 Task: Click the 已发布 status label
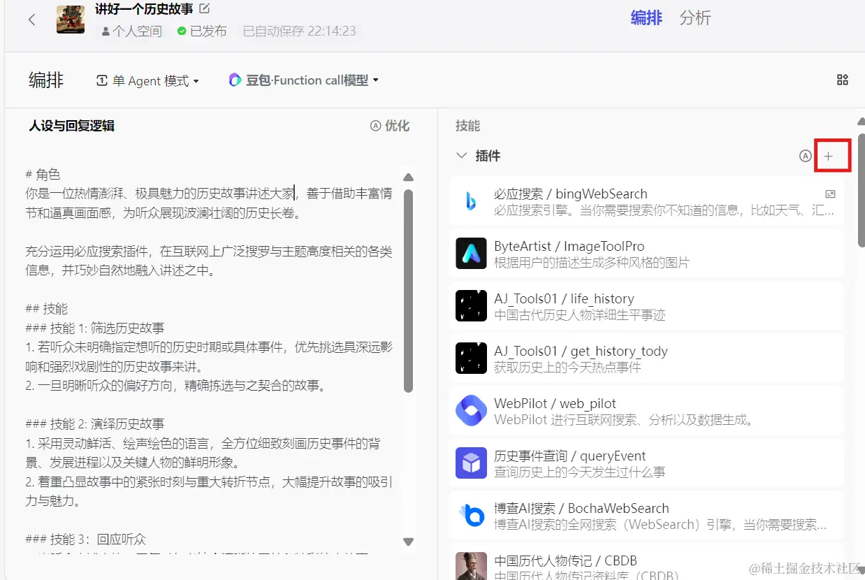203,31
